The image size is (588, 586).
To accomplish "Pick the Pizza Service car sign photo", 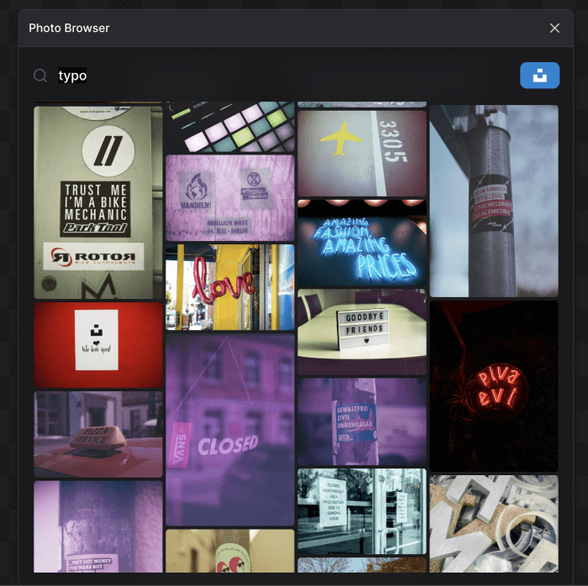I will 98,434.
